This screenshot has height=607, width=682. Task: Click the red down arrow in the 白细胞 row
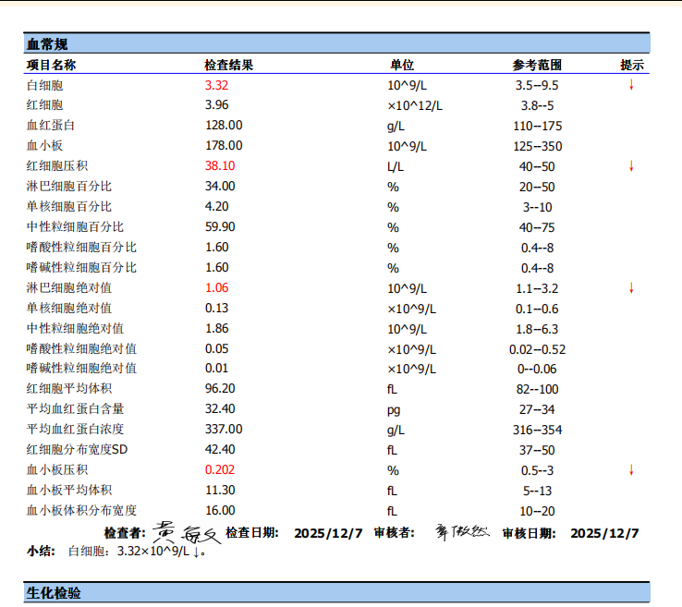point(631,85)
